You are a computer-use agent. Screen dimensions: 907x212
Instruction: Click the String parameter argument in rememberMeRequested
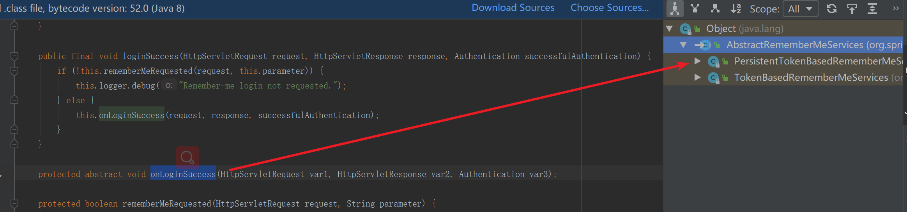point(384,203)
